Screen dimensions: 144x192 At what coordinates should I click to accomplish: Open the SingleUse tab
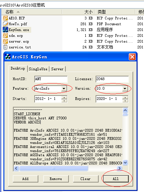38,69
